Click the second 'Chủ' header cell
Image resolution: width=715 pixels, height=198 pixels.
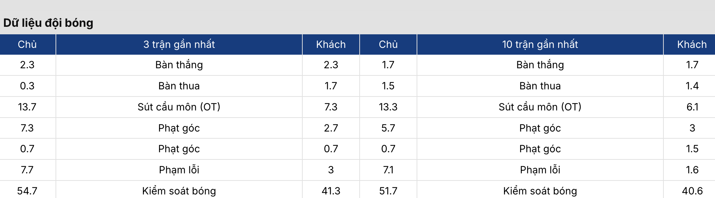[388, 44]
